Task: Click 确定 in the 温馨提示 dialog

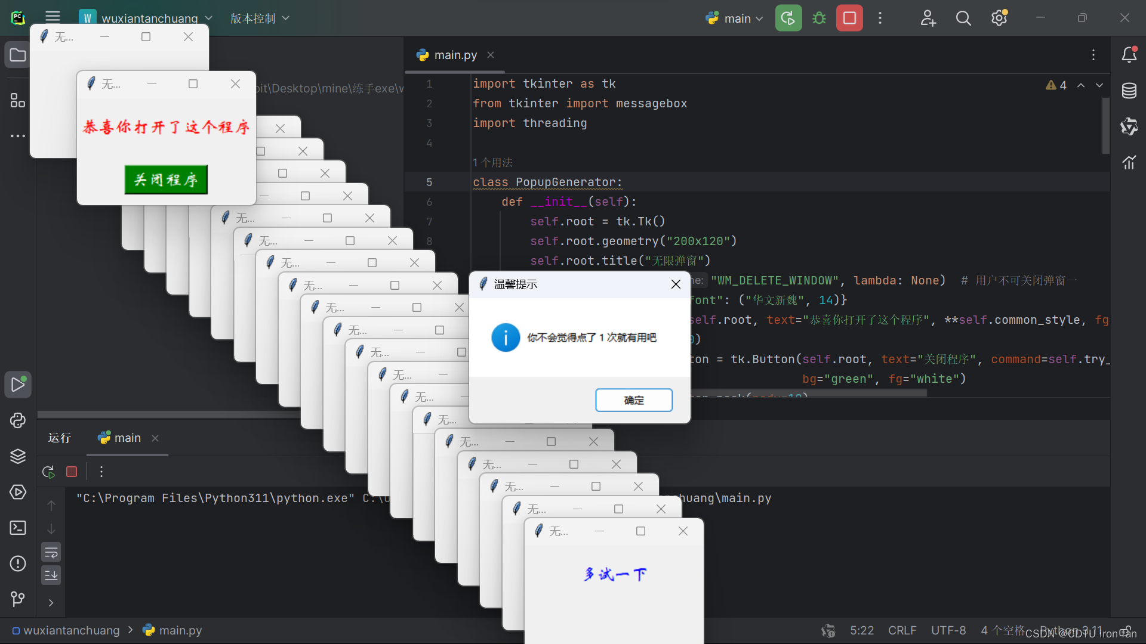Action: 634,400
